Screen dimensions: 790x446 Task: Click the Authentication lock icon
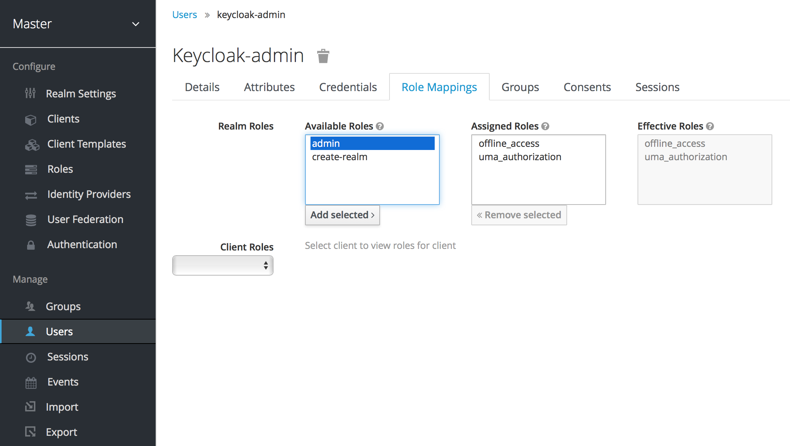point(31,245)
